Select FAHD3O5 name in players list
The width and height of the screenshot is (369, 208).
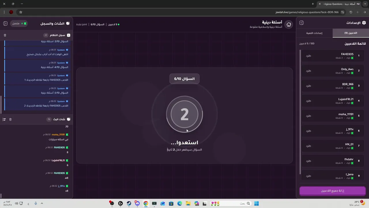pos(347,54)
